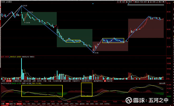Screen dimensions: 174x106
Task: Select the 市盈率(ttm) indicator tab
Action: coord(76,81)
